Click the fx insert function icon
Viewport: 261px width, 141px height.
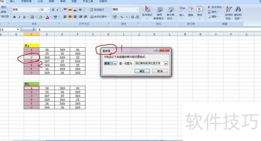34,29
